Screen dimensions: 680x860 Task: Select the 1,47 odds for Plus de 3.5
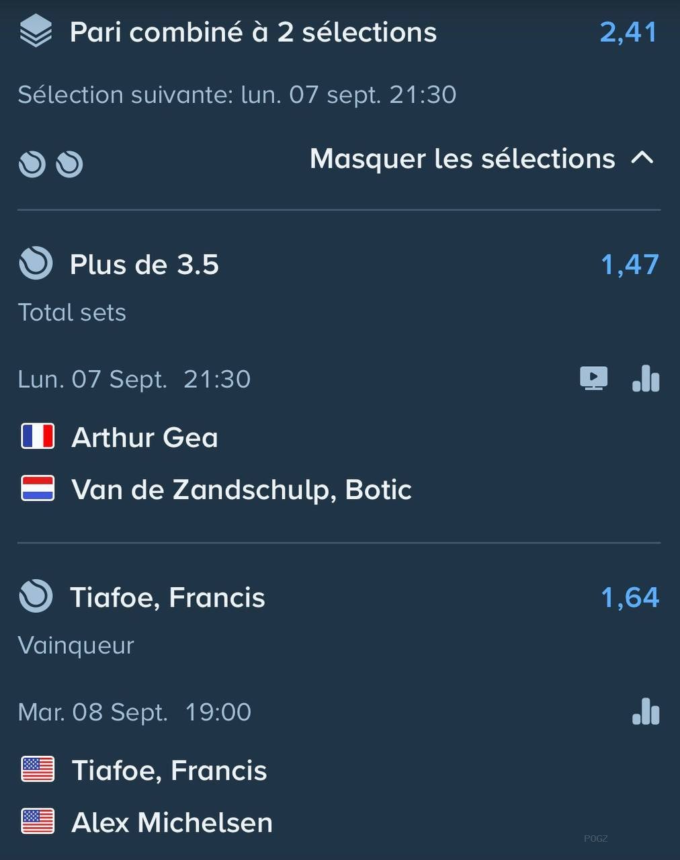[630, 264]
